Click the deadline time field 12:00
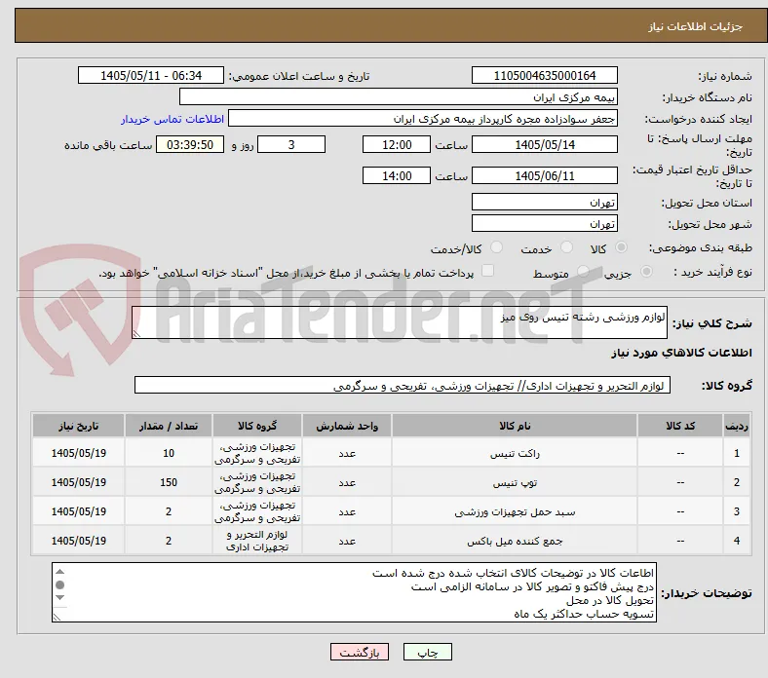Image resolution: width=768 pixels, height=678 pixels. tap(397, 144)
